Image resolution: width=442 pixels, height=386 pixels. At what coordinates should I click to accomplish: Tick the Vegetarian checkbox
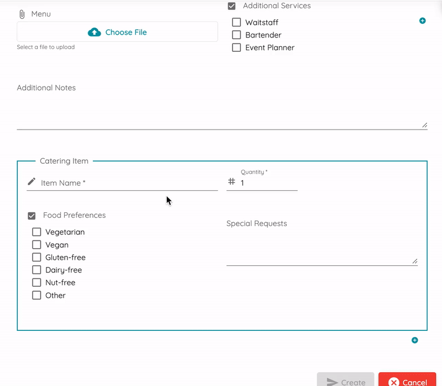[x=36, y=232]
